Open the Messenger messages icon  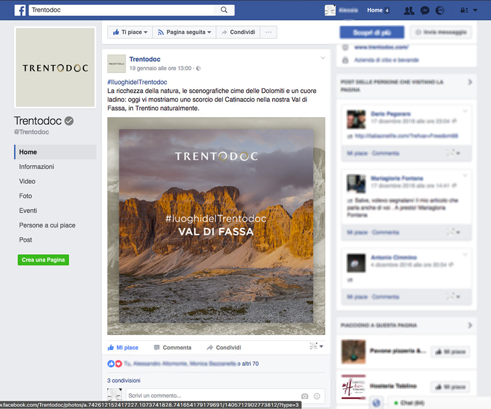pos(425,10)
